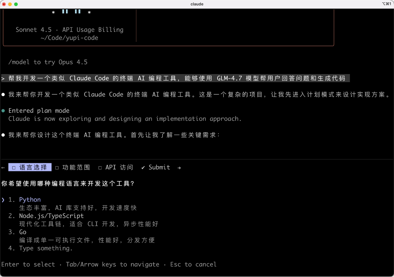This screenshot has width=394, height=277.
Task: Click the ⌥⌘1 shortcut indicator in title bar
Action: (387, 4)
